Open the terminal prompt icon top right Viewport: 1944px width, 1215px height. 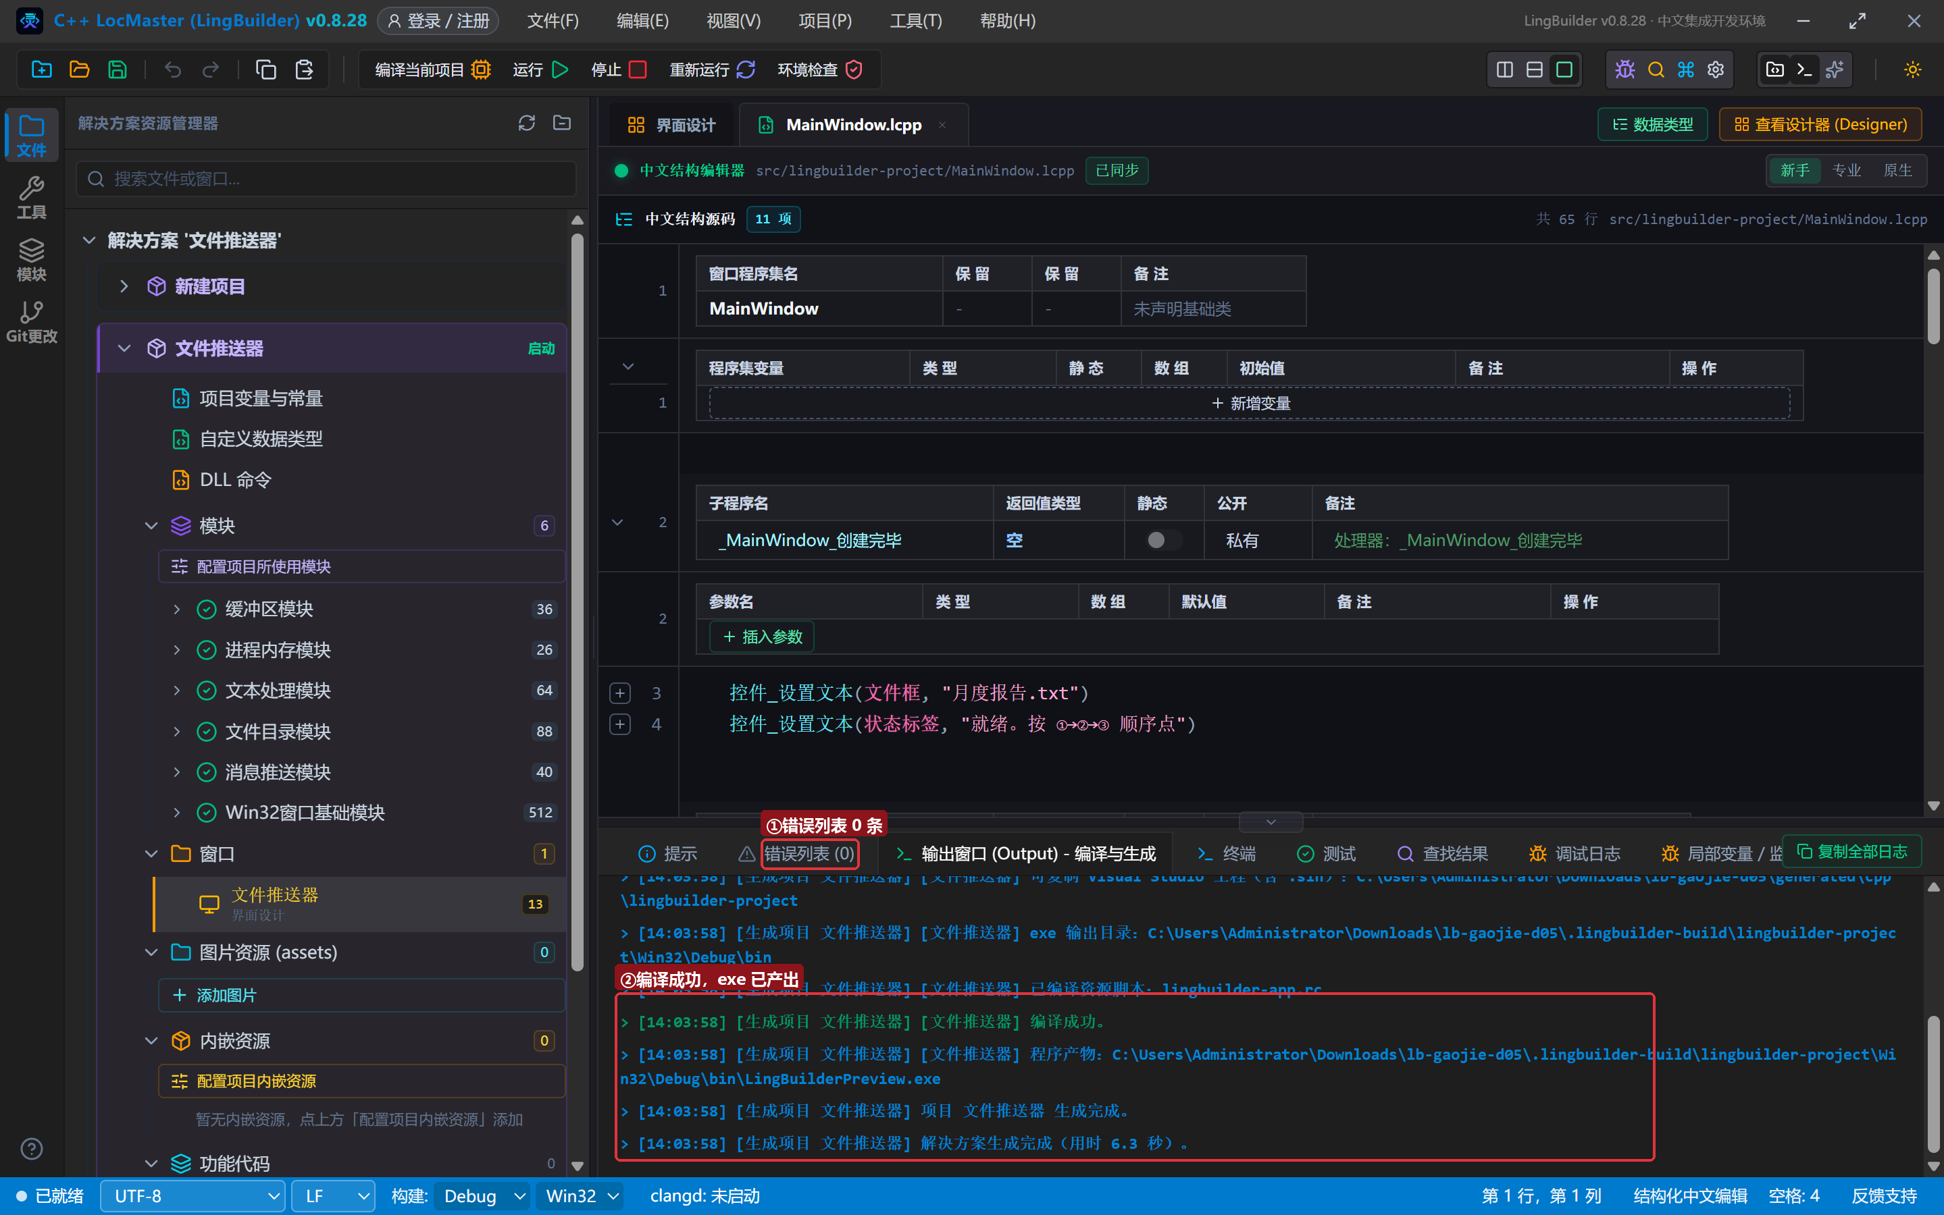point(1804,70)
